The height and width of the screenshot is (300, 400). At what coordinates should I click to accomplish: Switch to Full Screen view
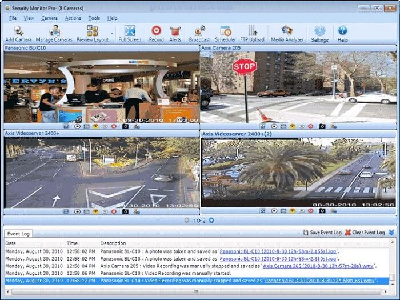pos(130,34)
